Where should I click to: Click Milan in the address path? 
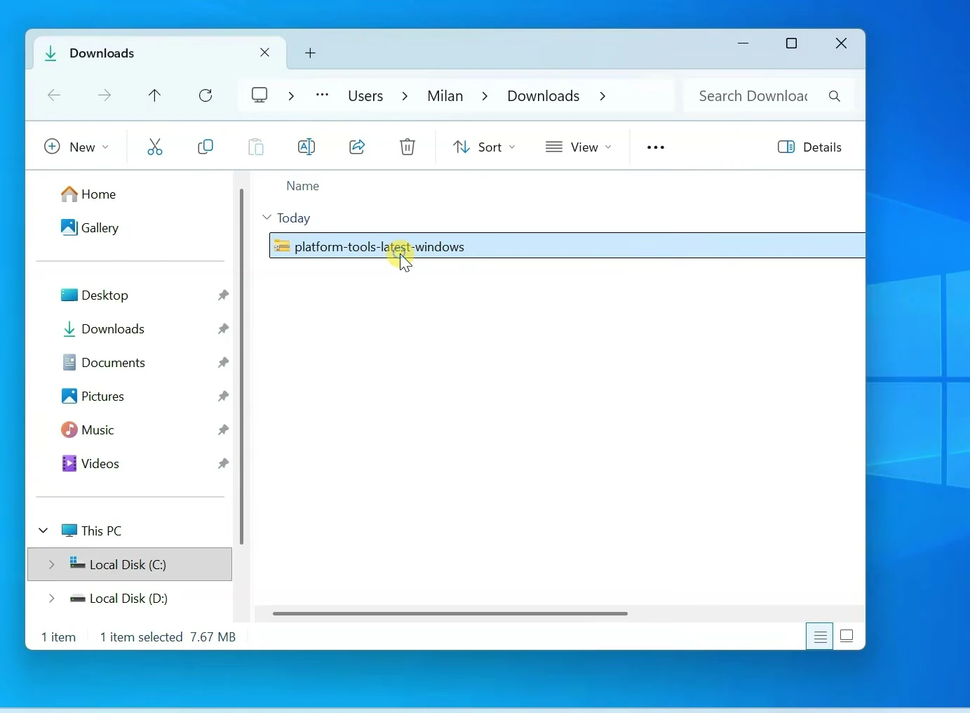coord(445,96)
